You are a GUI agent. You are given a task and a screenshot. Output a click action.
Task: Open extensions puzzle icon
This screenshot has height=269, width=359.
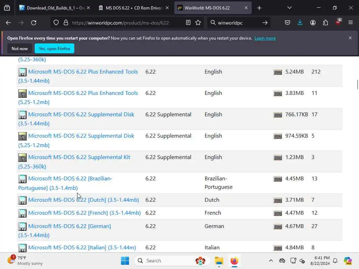(325, 23)
